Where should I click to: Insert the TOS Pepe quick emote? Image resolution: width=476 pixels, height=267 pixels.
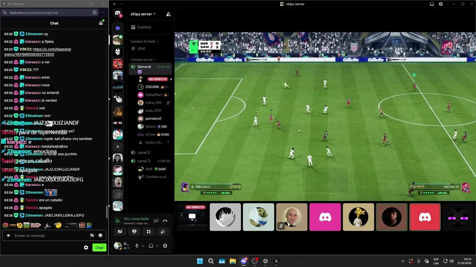[x=6, y=225]
